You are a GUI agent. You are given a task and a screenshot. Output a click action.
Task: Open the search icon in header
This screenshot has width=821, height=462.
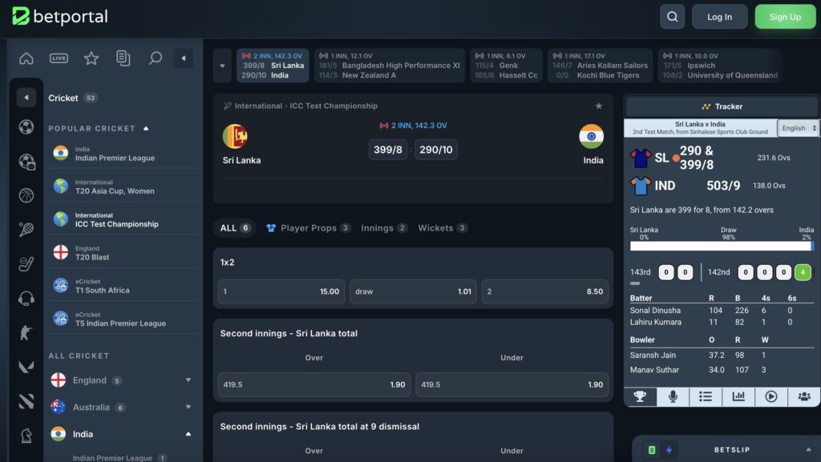coord(672,17)
